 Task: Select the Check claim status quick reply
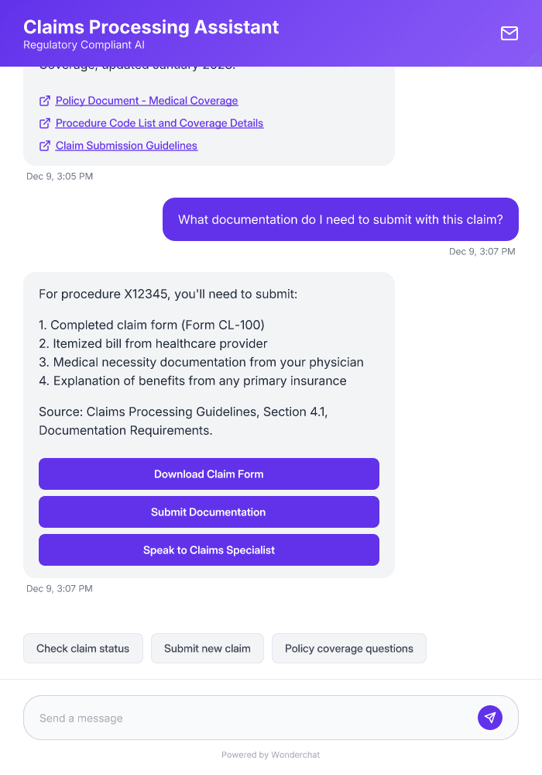point(83,648)
